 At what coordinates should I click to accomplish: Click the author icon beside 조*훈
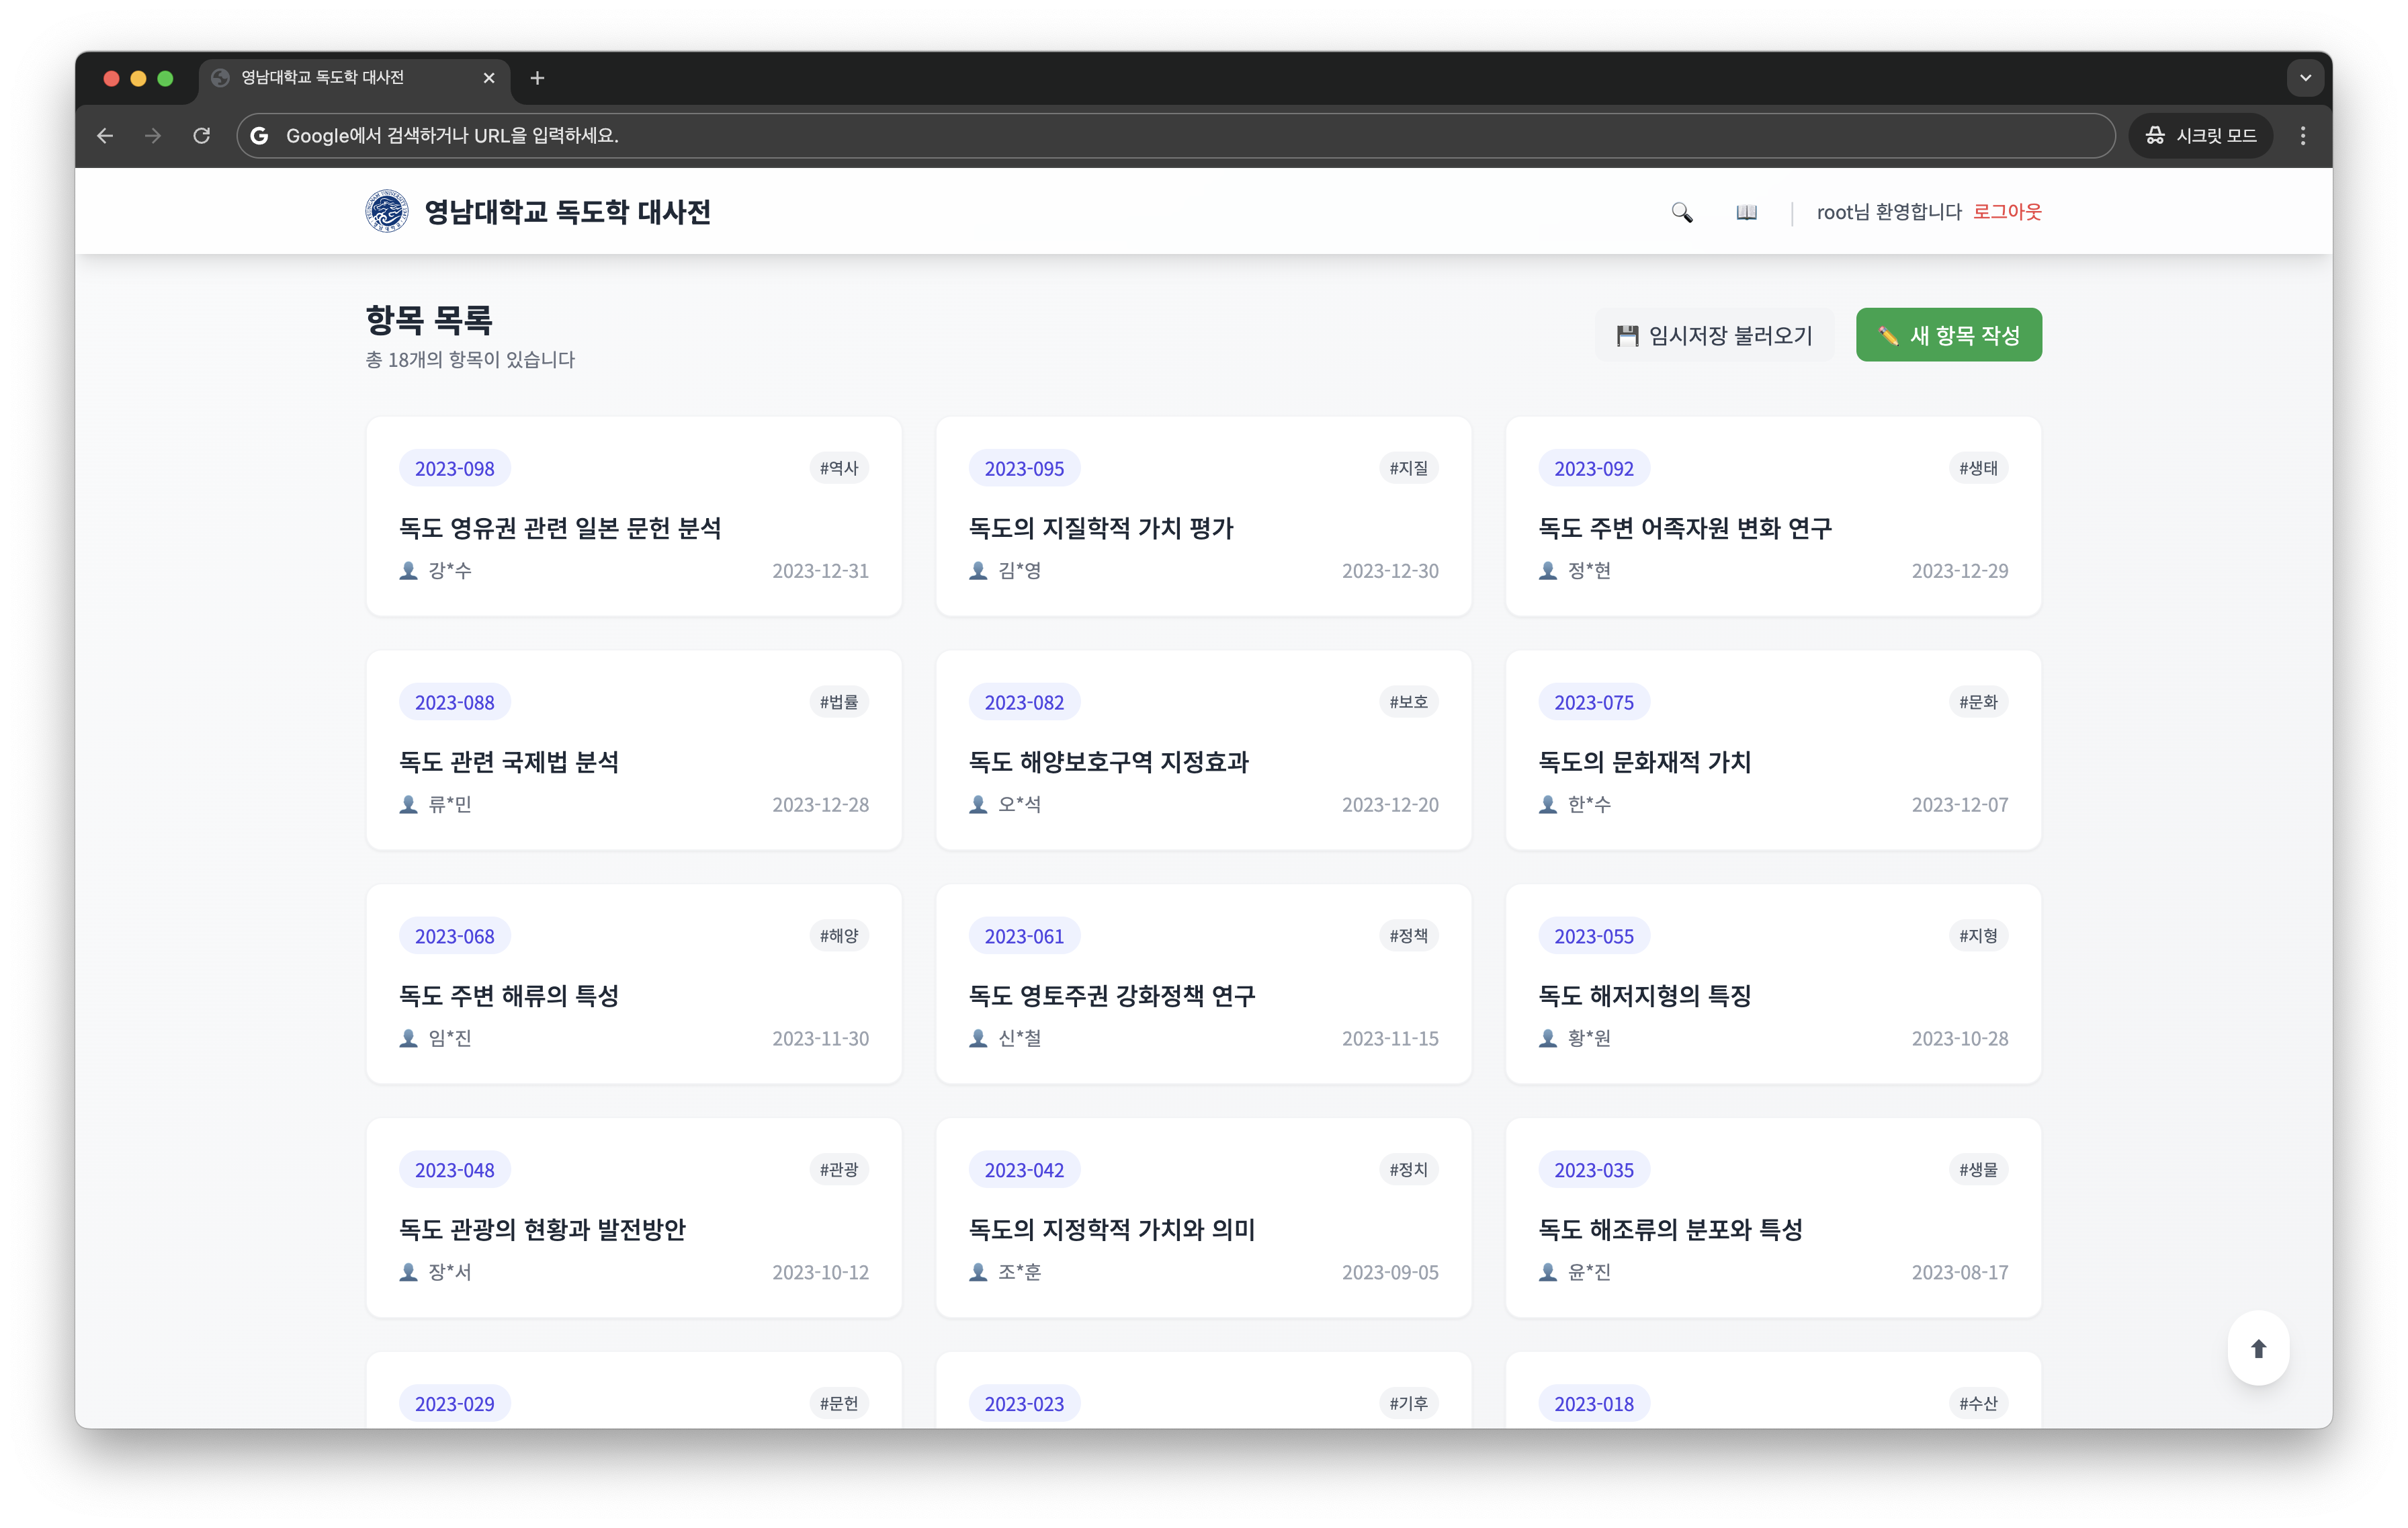tap(978, 1273)
